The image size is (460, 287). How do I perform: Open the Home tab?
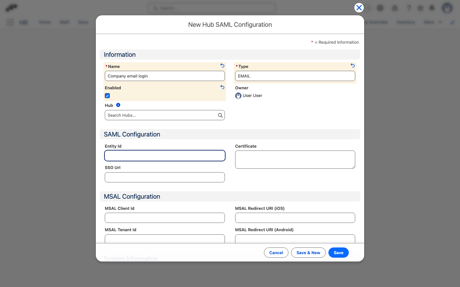coord(45,22)
